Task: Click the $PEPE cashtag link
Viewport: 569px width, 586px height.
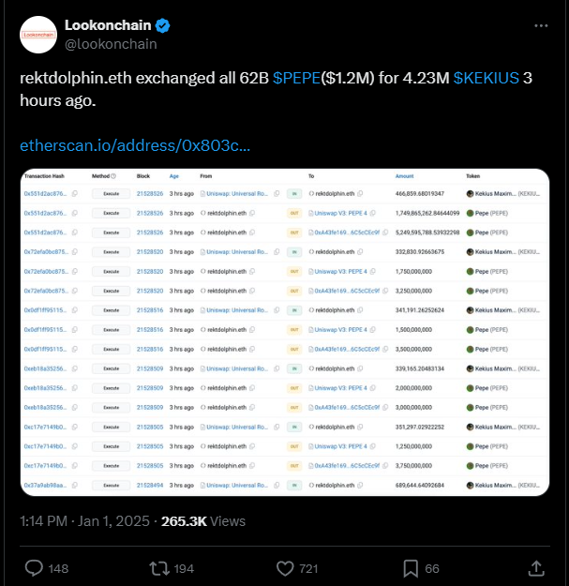Action: click(296, 78)
